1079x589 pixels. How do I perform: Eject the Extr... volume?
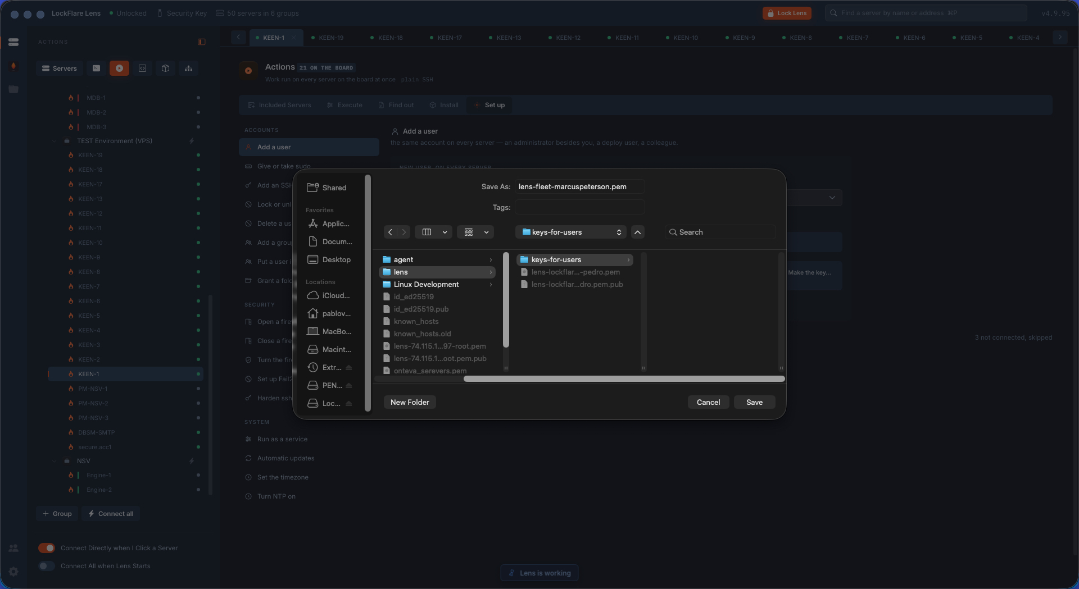tap(349, 368)
